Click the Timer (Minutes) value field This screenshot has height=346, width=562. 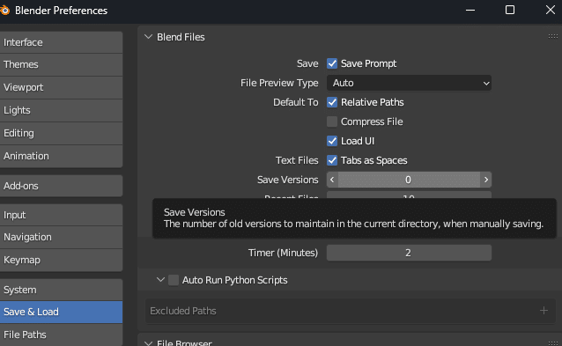coord(409,253)
